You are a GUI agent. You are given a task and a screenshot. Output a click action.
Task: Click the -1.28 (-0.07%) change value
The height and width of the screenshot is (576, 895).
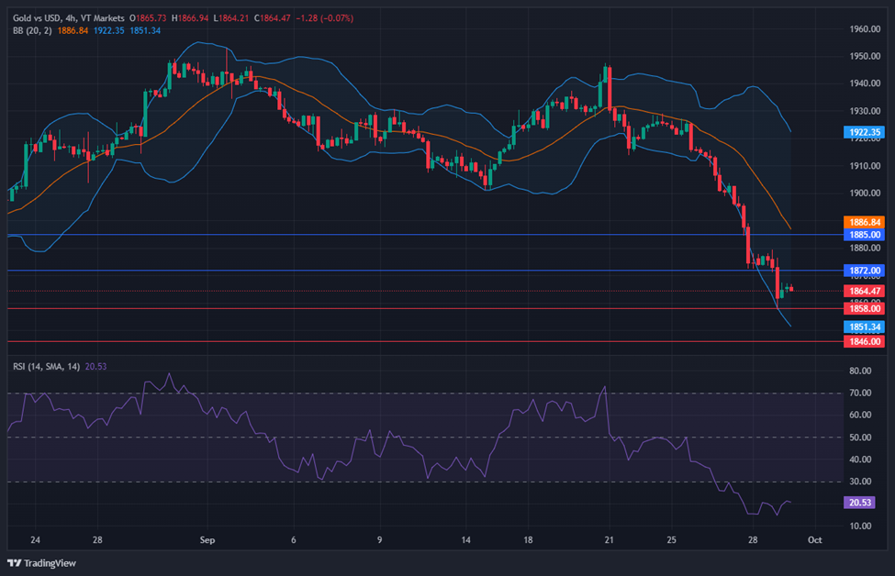tap(325, 18)
